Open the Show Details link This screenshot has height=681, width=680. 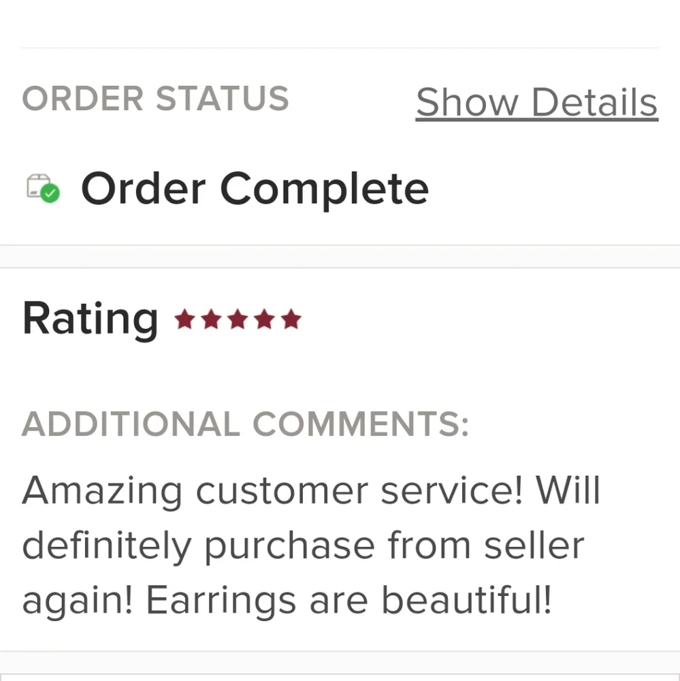(x=536, y=103)
